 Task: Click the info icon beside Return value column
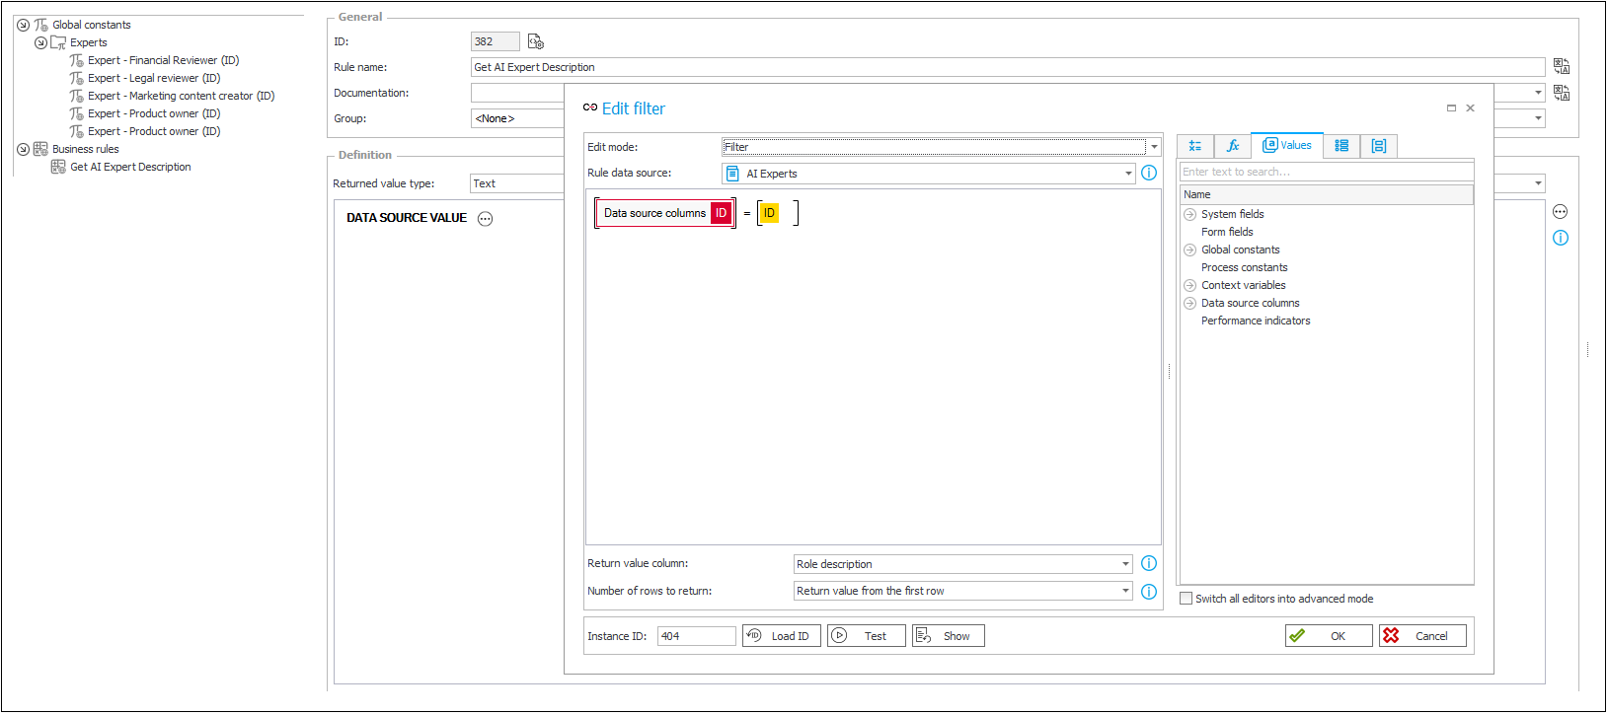(1149, 563)
